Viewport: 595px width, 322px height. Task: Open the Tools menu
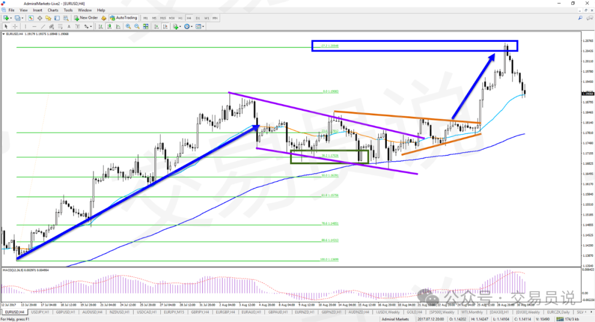click(x=68, y=10)
